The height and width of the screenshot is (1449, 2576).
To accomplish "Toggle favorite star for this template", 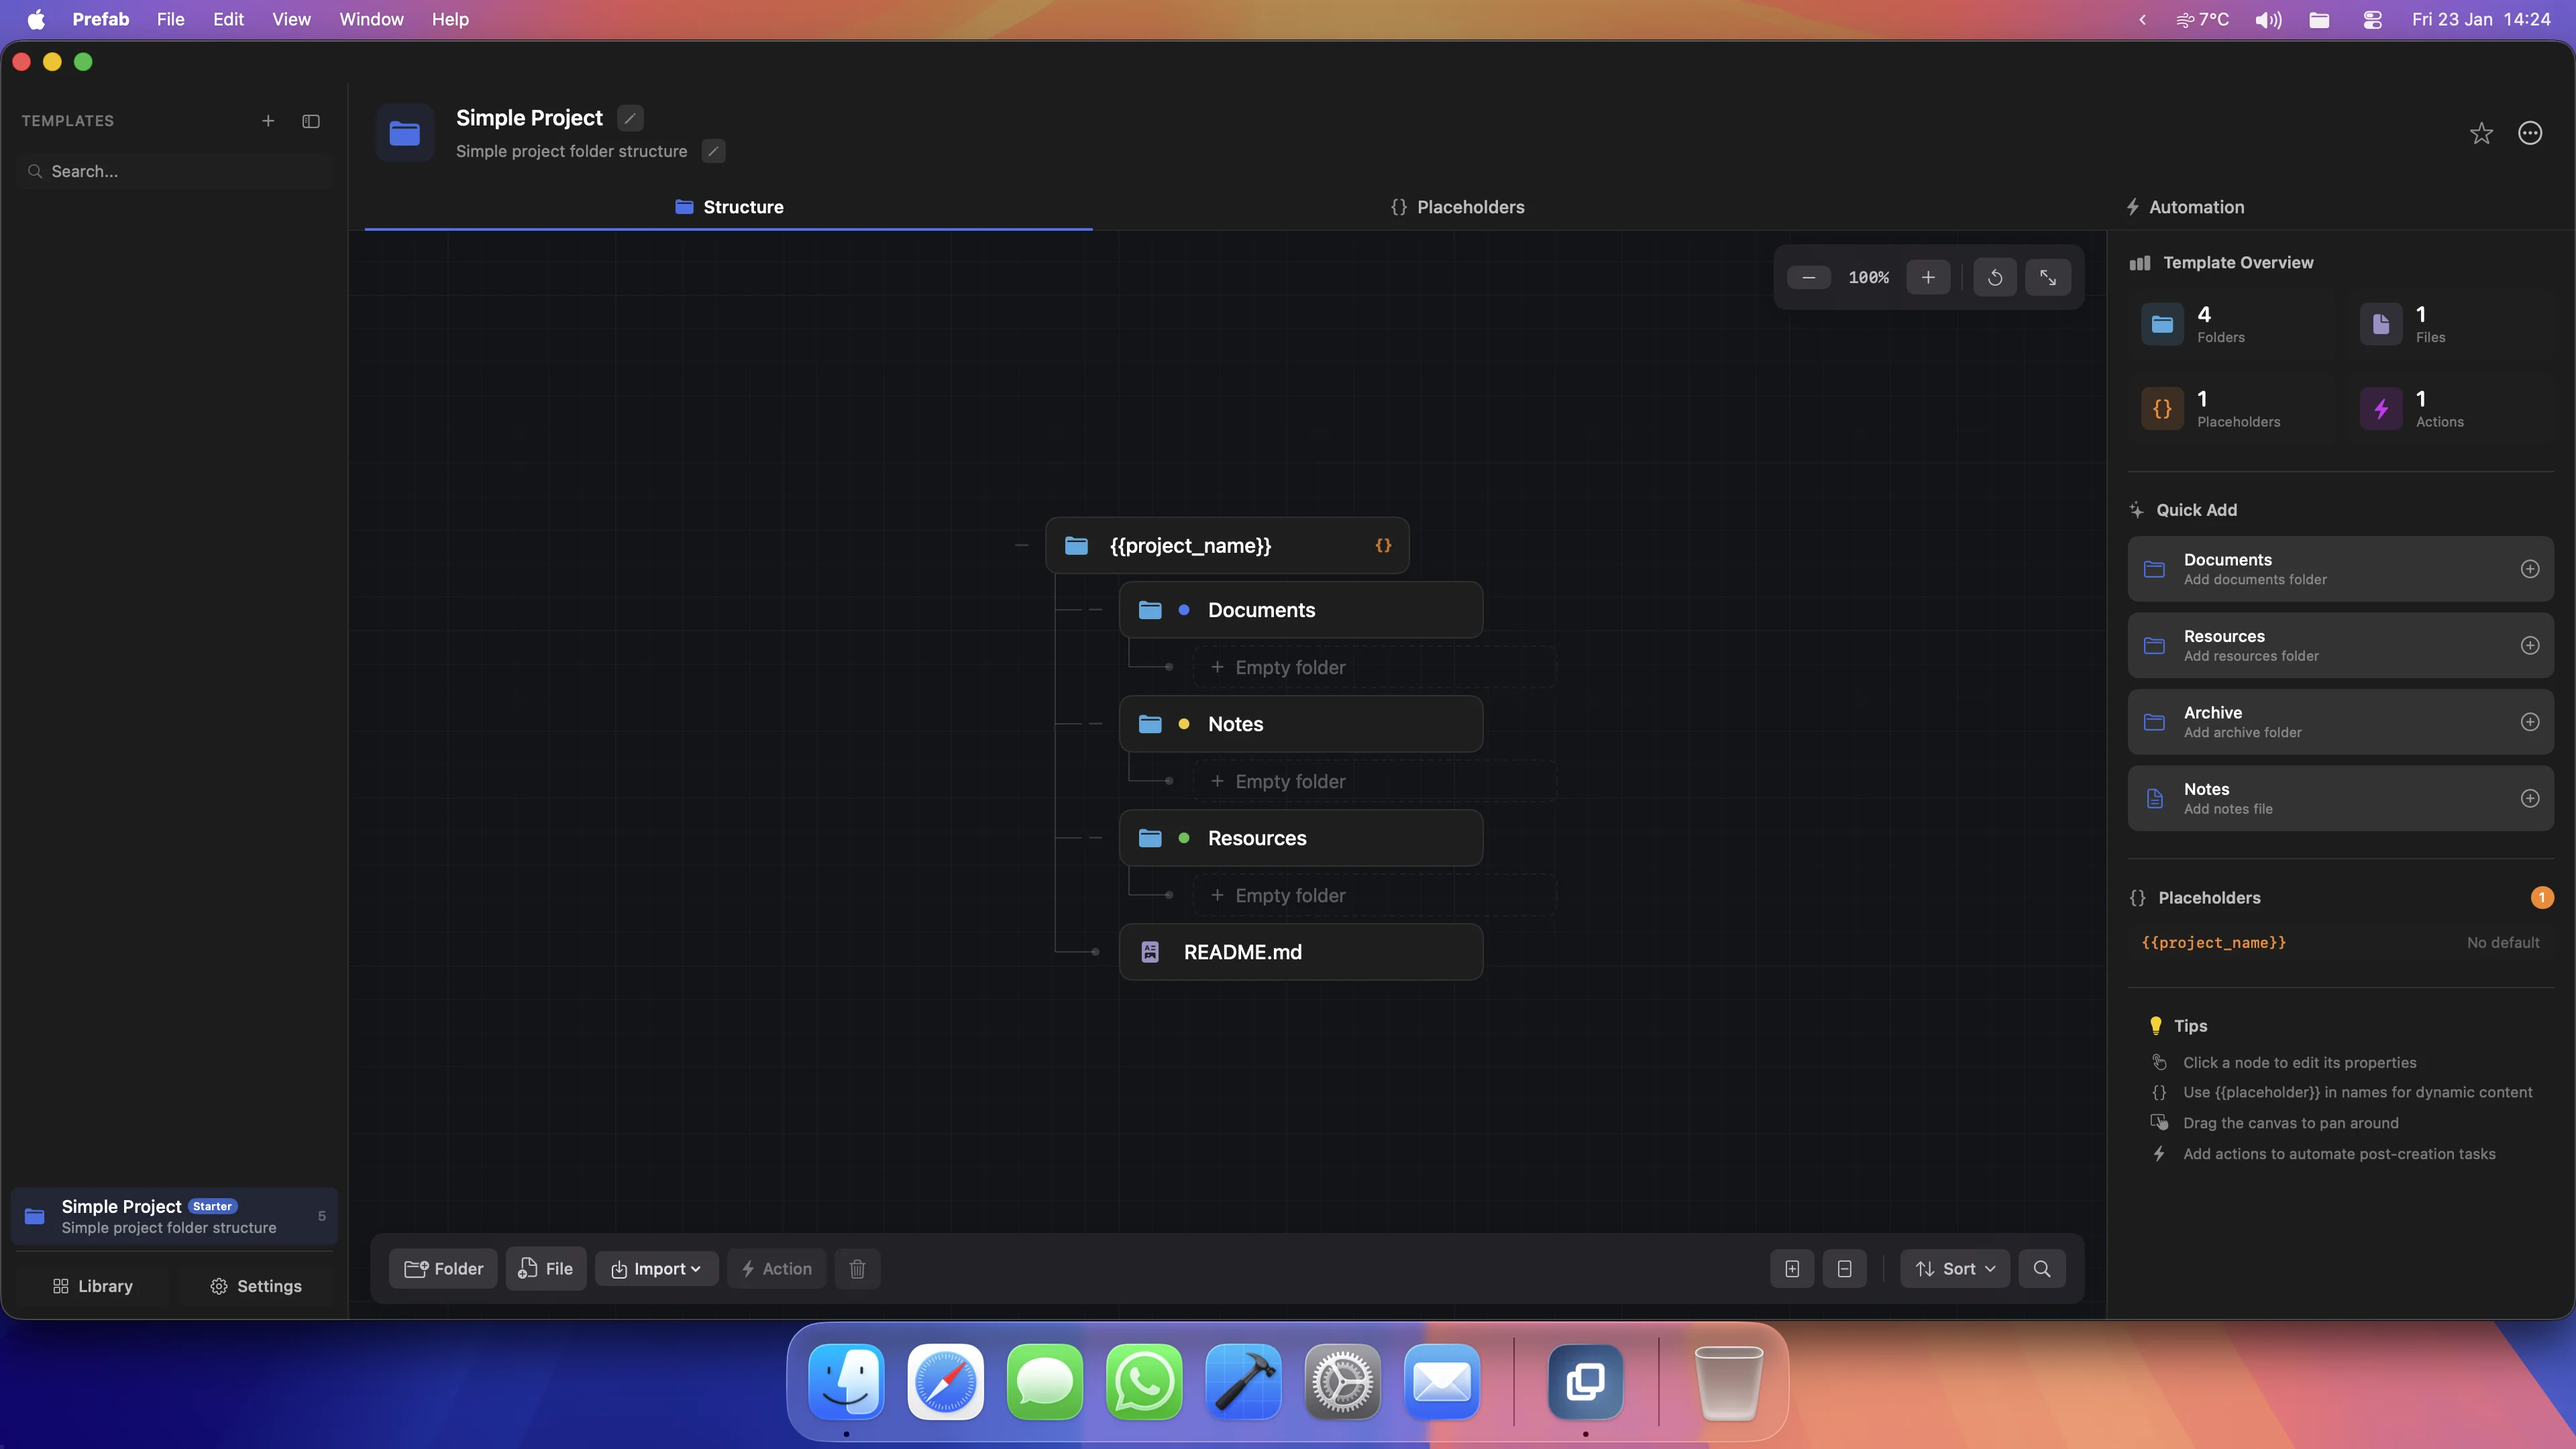I will point(2482,132).
